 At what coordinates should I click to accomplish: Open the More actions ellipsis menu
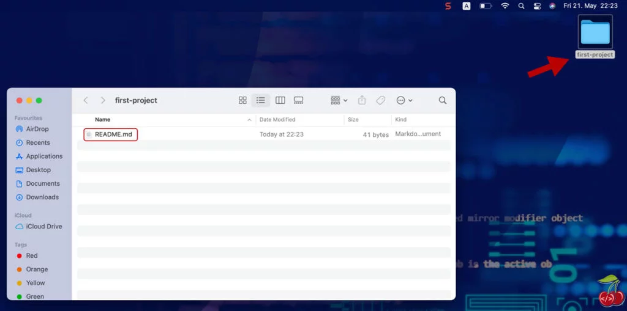(x=404, y=100)
